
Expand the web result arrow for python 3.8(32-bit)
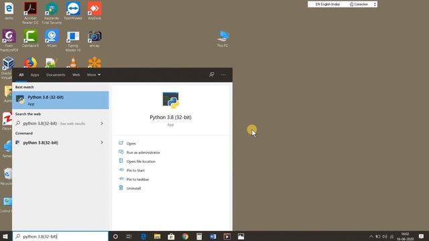coord(102,123)
